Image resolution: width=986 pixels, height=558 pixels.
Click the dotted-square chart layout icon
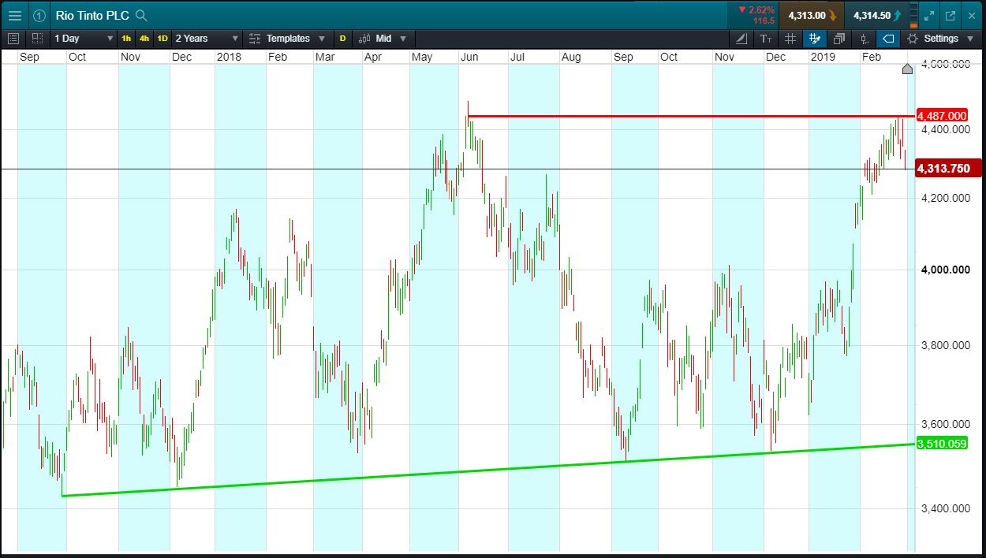[x=37, y=38]
